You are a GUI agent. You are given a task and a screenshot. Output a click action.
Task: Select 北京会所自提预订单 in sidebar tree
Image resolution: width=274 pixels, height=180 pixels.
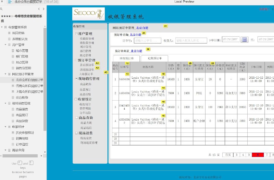pos(29,80)
